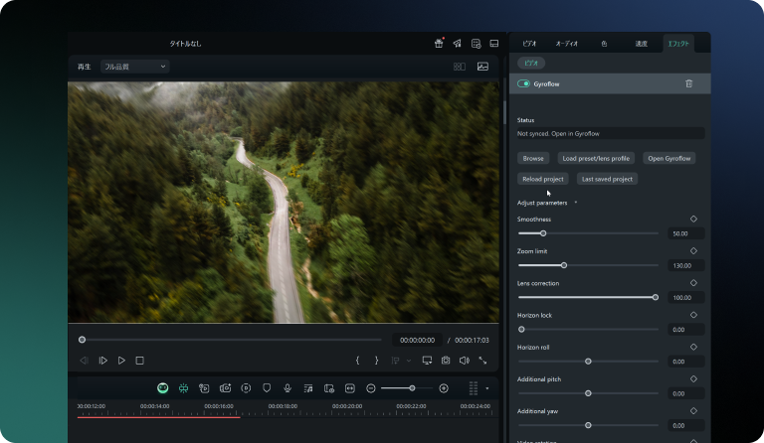The width and height of the screenshot is (764, 443).
Task: Click the Smoothness slider handle
Action: point(543,233)
